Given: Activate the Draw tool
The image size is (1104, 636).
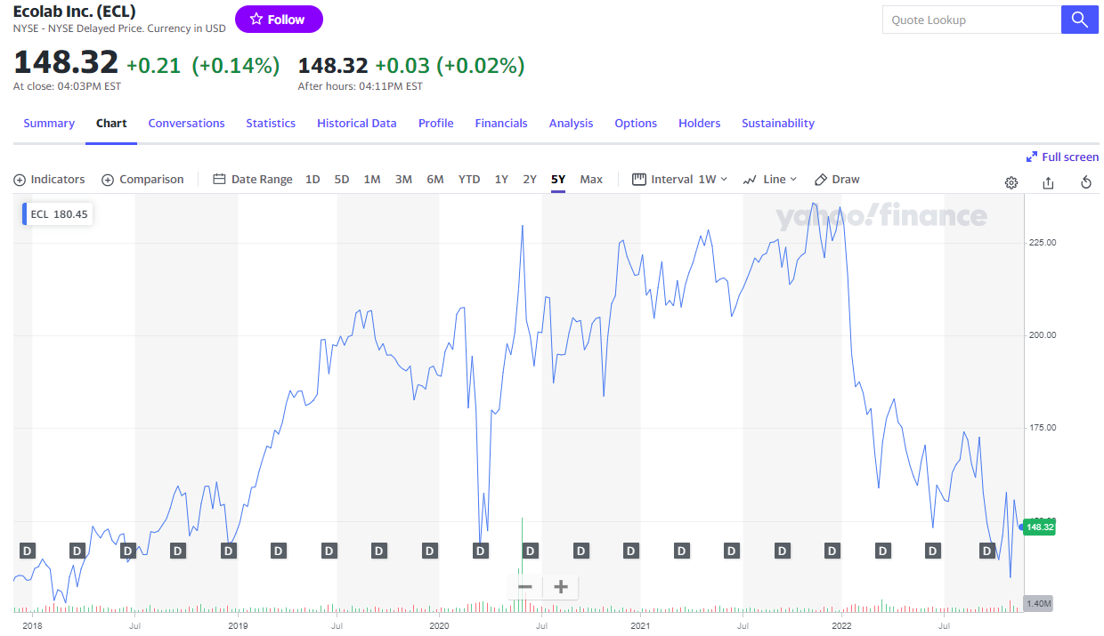Looking at the screenshot, I should point(837,180).
